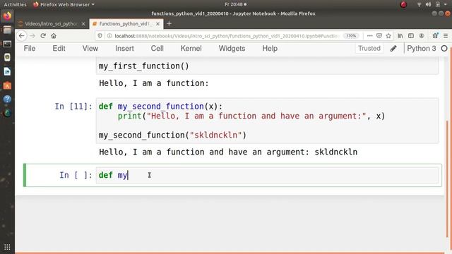Screen dimensions: 452x254
Task: Click the extension icon beside the hamburger menu
Action: tap(435, 36)
